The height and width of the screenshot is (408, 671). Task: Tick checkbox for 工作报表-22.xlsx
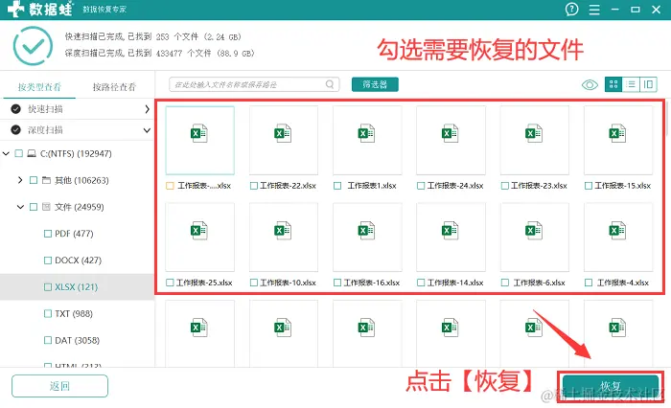pos(254,186)
